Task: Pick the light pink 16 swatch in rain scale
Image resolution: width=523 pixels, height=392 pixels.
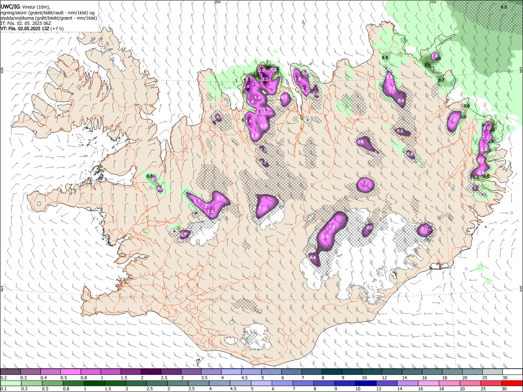Action: [428, 383]
